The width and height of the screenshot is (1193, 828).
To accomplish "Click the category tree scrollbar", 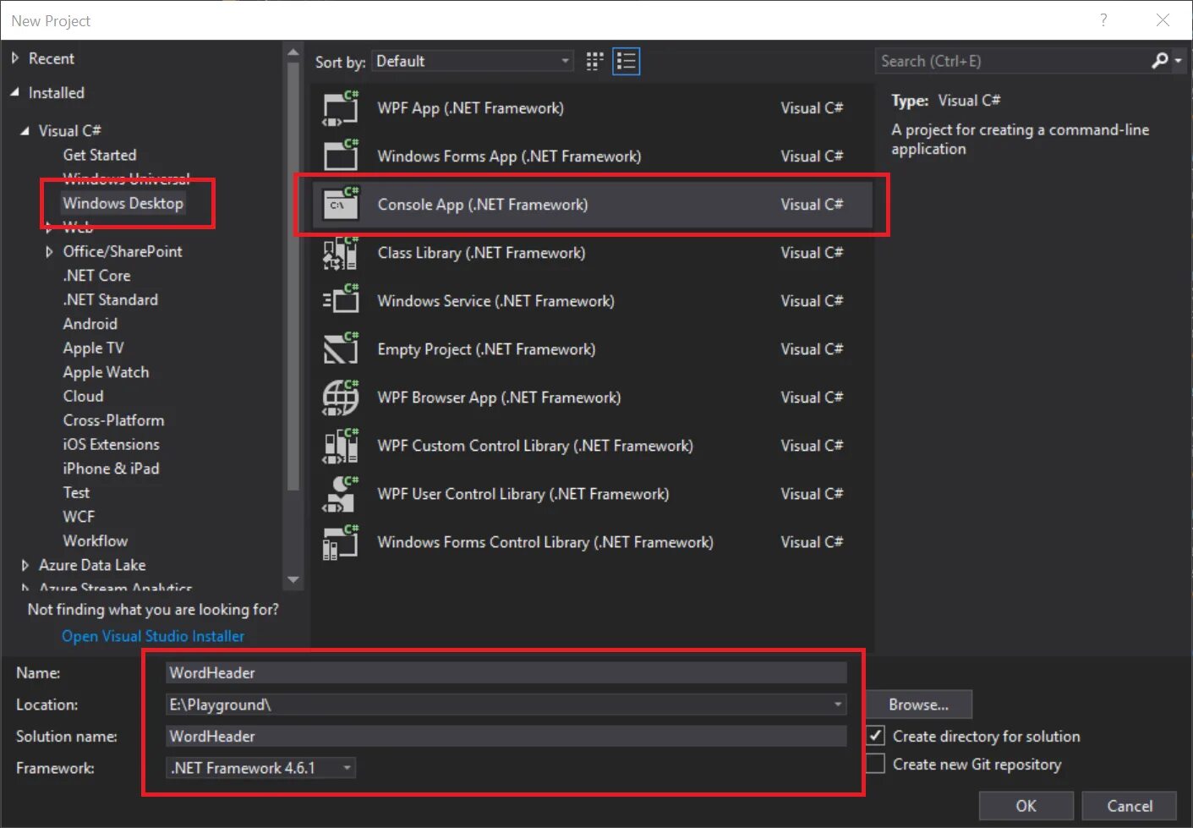I will (x=293, y=275).
